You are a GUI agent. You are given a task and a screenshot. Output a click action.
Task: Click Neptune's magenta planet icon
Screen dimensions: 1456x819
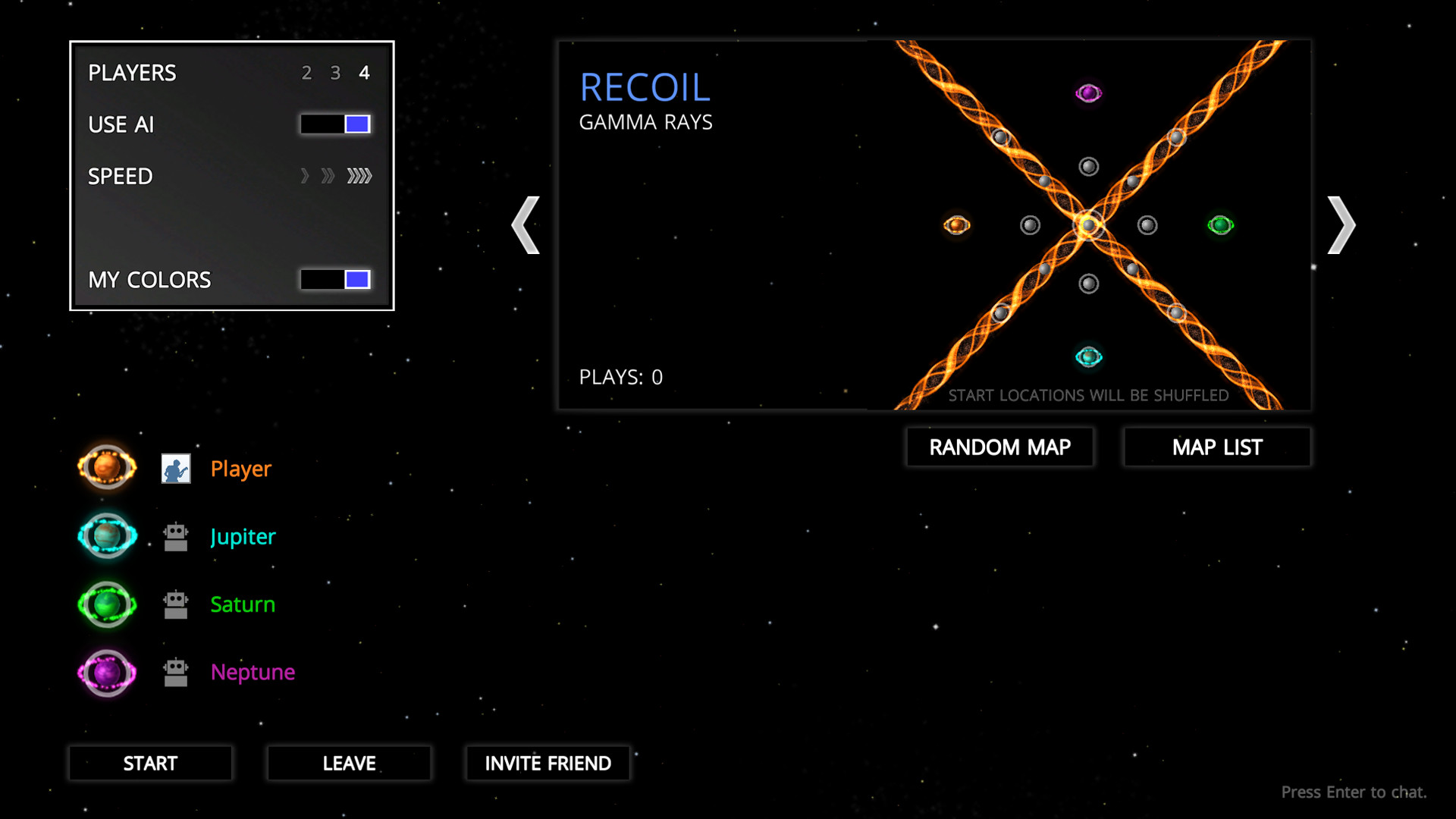pyautogui.click(x=106, y=672)
